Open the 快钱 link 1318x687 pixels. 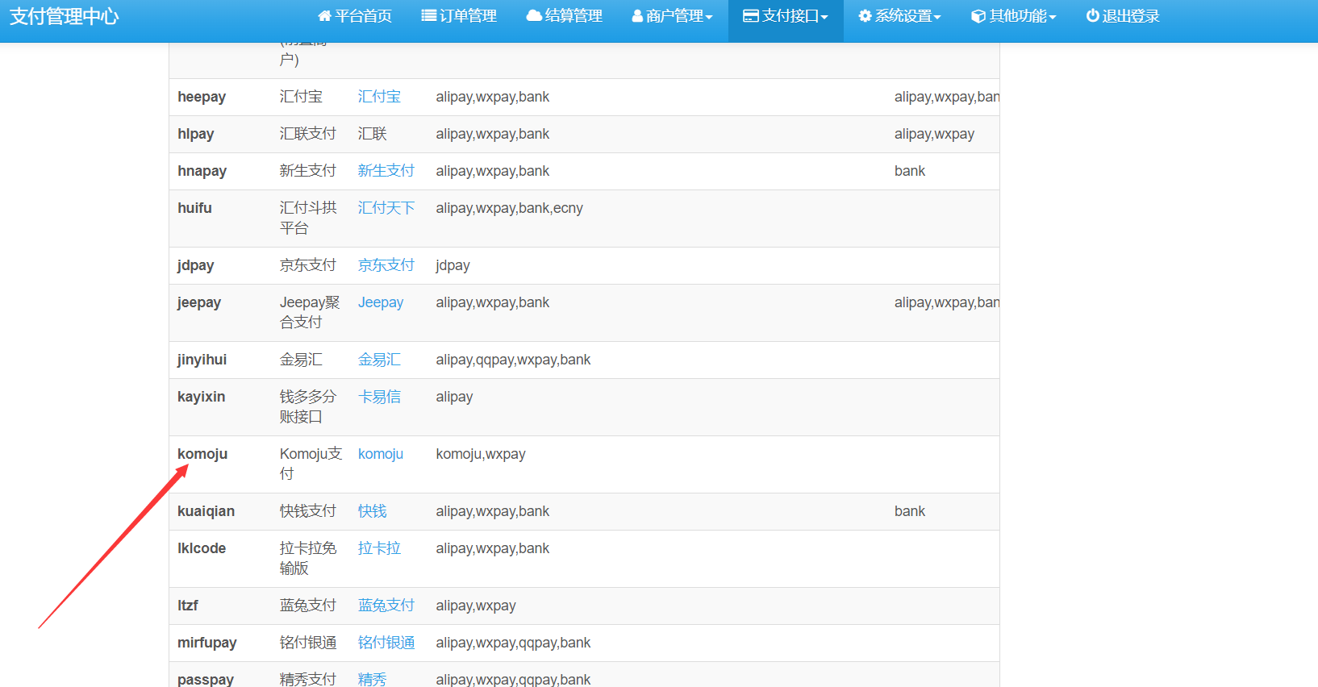click(373, 511)
